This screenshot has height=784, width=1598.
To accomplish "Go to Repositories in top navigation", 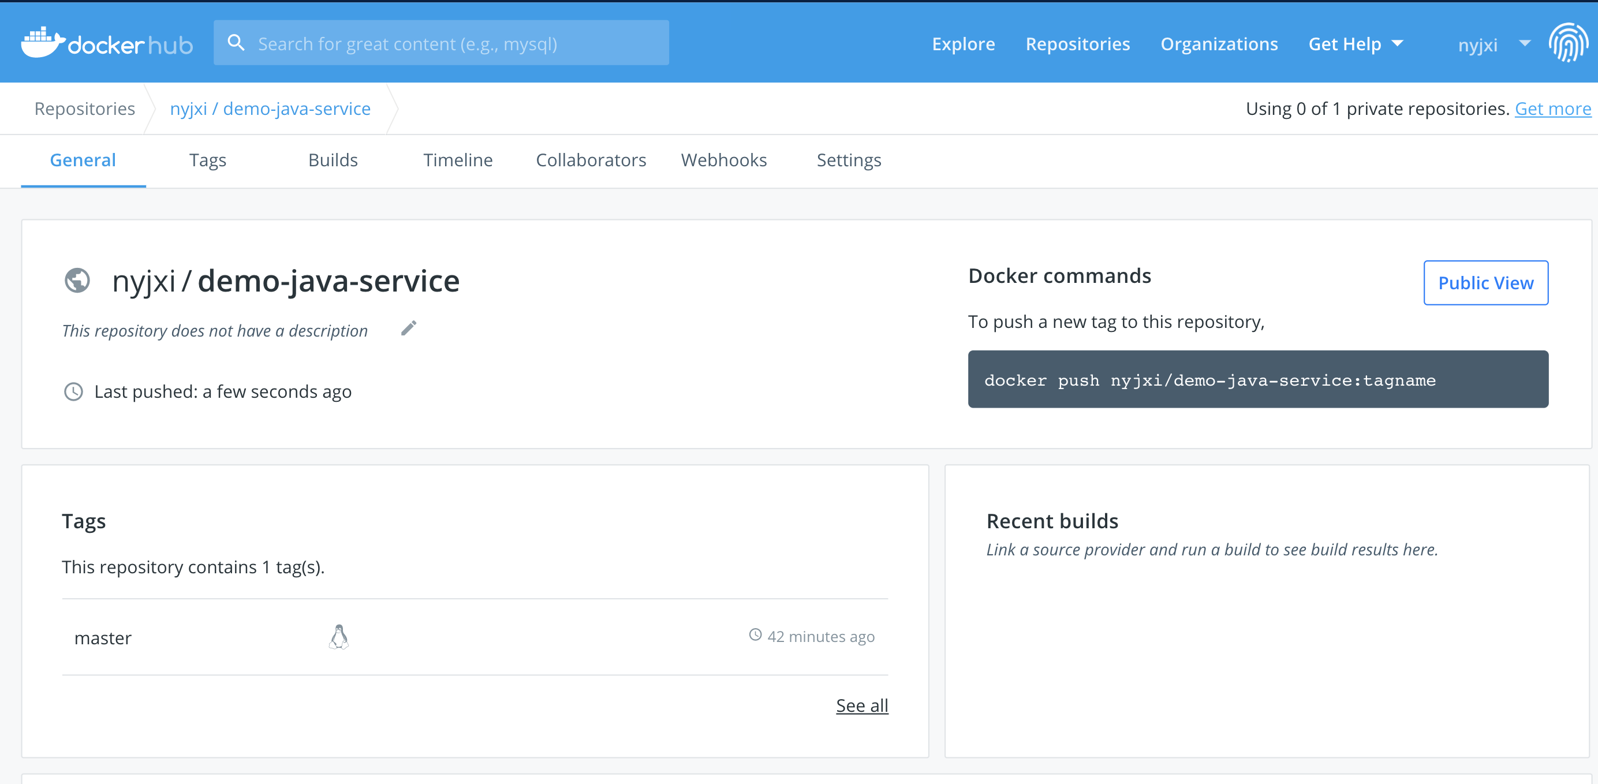I will point(1077,44).
